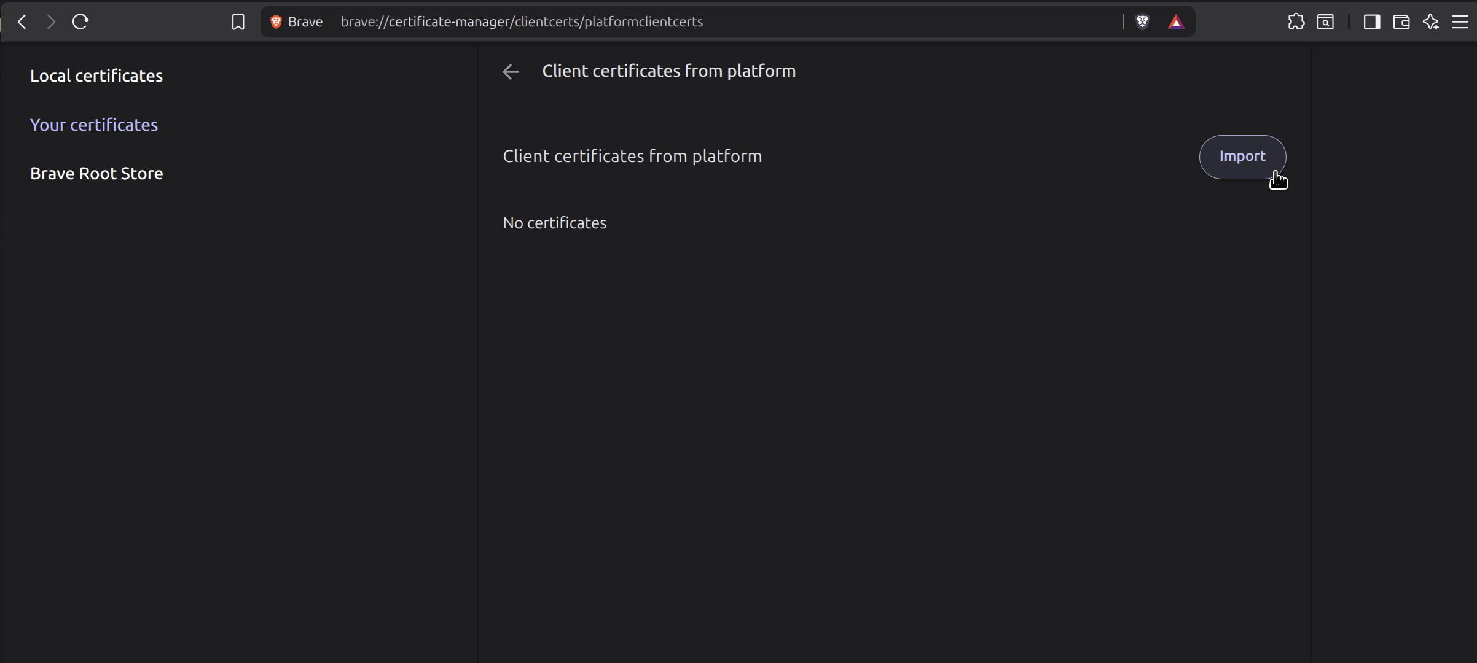Open Brave Wallet
The image size is (1477, 663).
[1401, 22]
